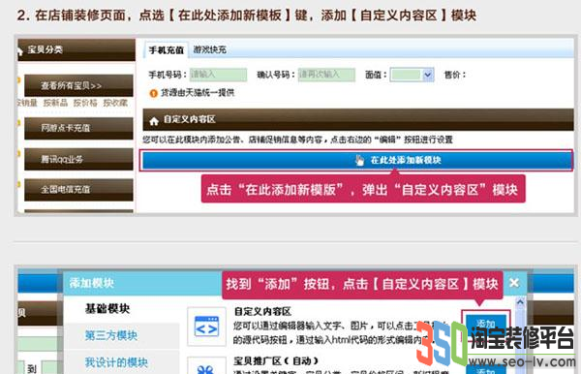Click the 手机号码 input field
The width and height of the screenshot is (581, 374).
coord(218,75)
